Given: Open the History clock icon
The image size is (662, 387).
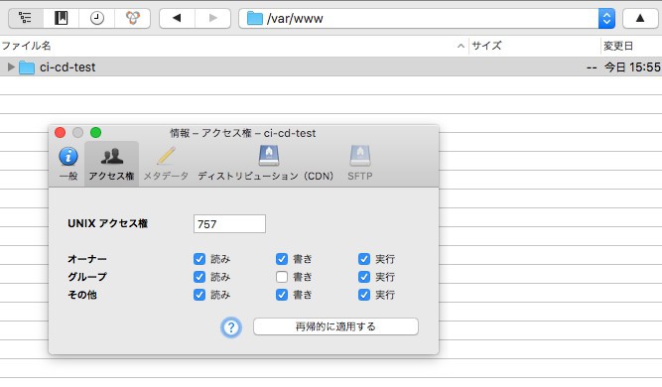Looking at the screenshot, I should [96, 18].
